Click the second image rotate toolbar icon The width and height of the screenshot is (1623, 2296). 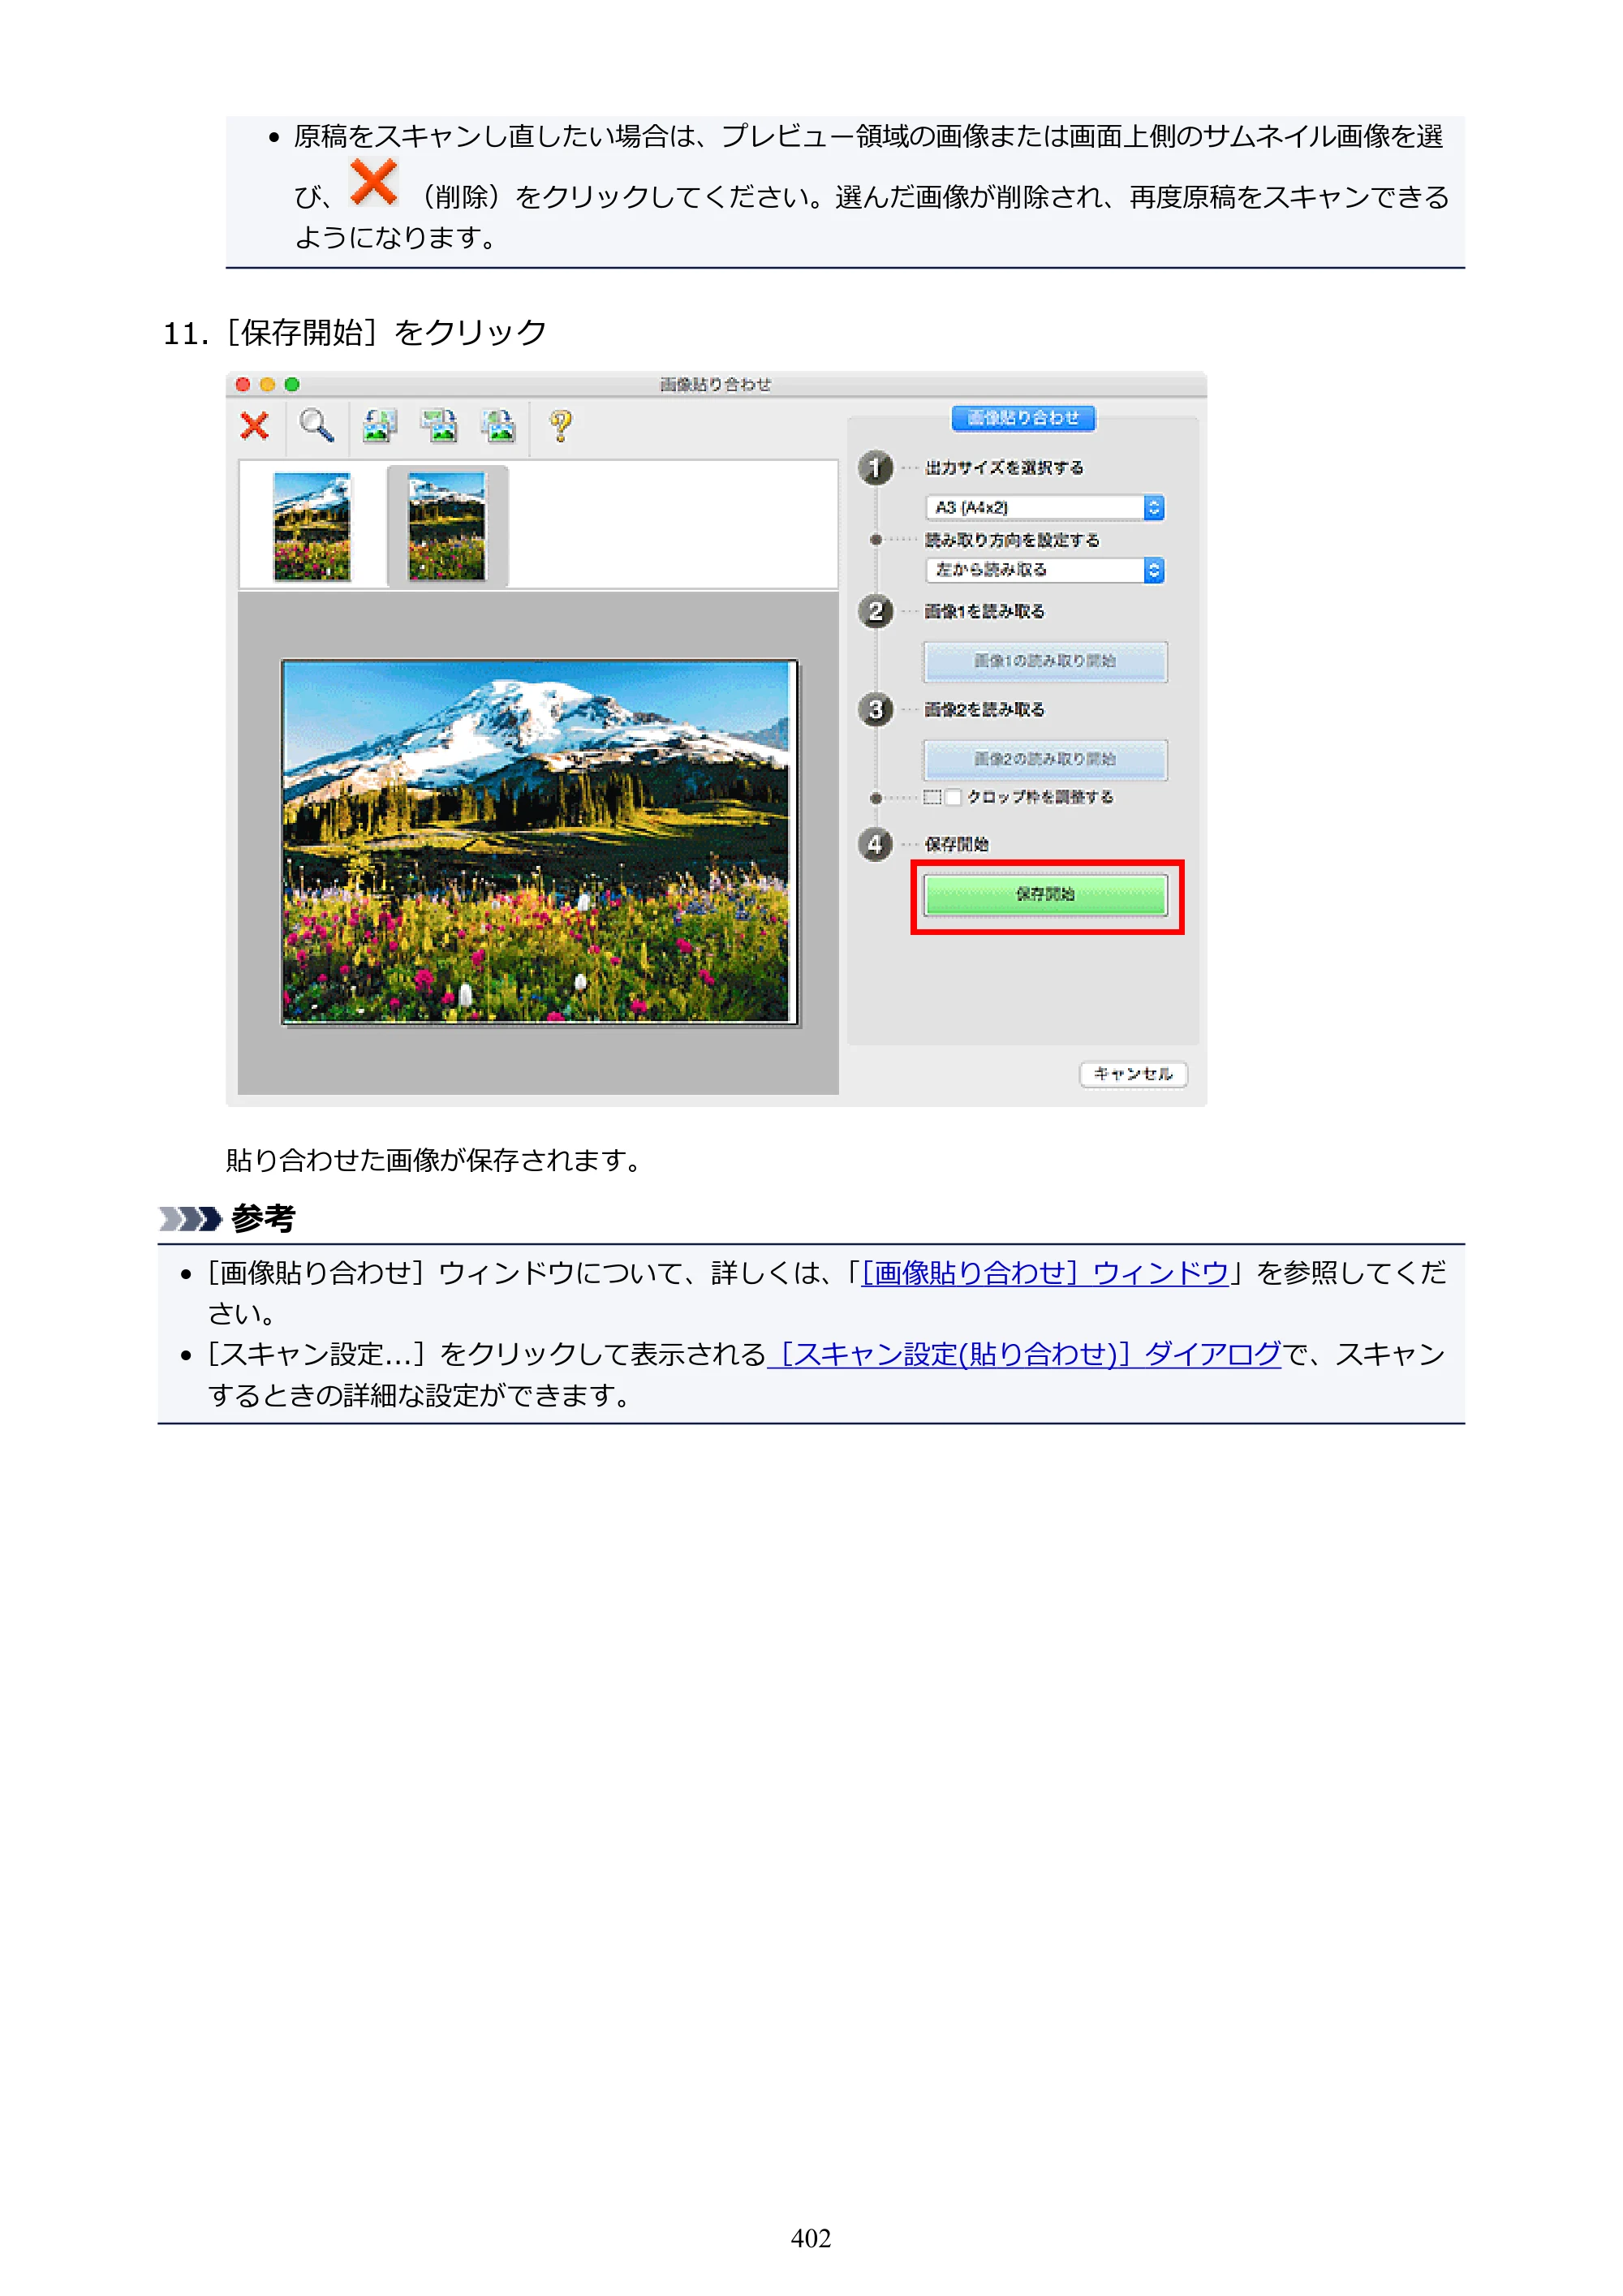439,426
